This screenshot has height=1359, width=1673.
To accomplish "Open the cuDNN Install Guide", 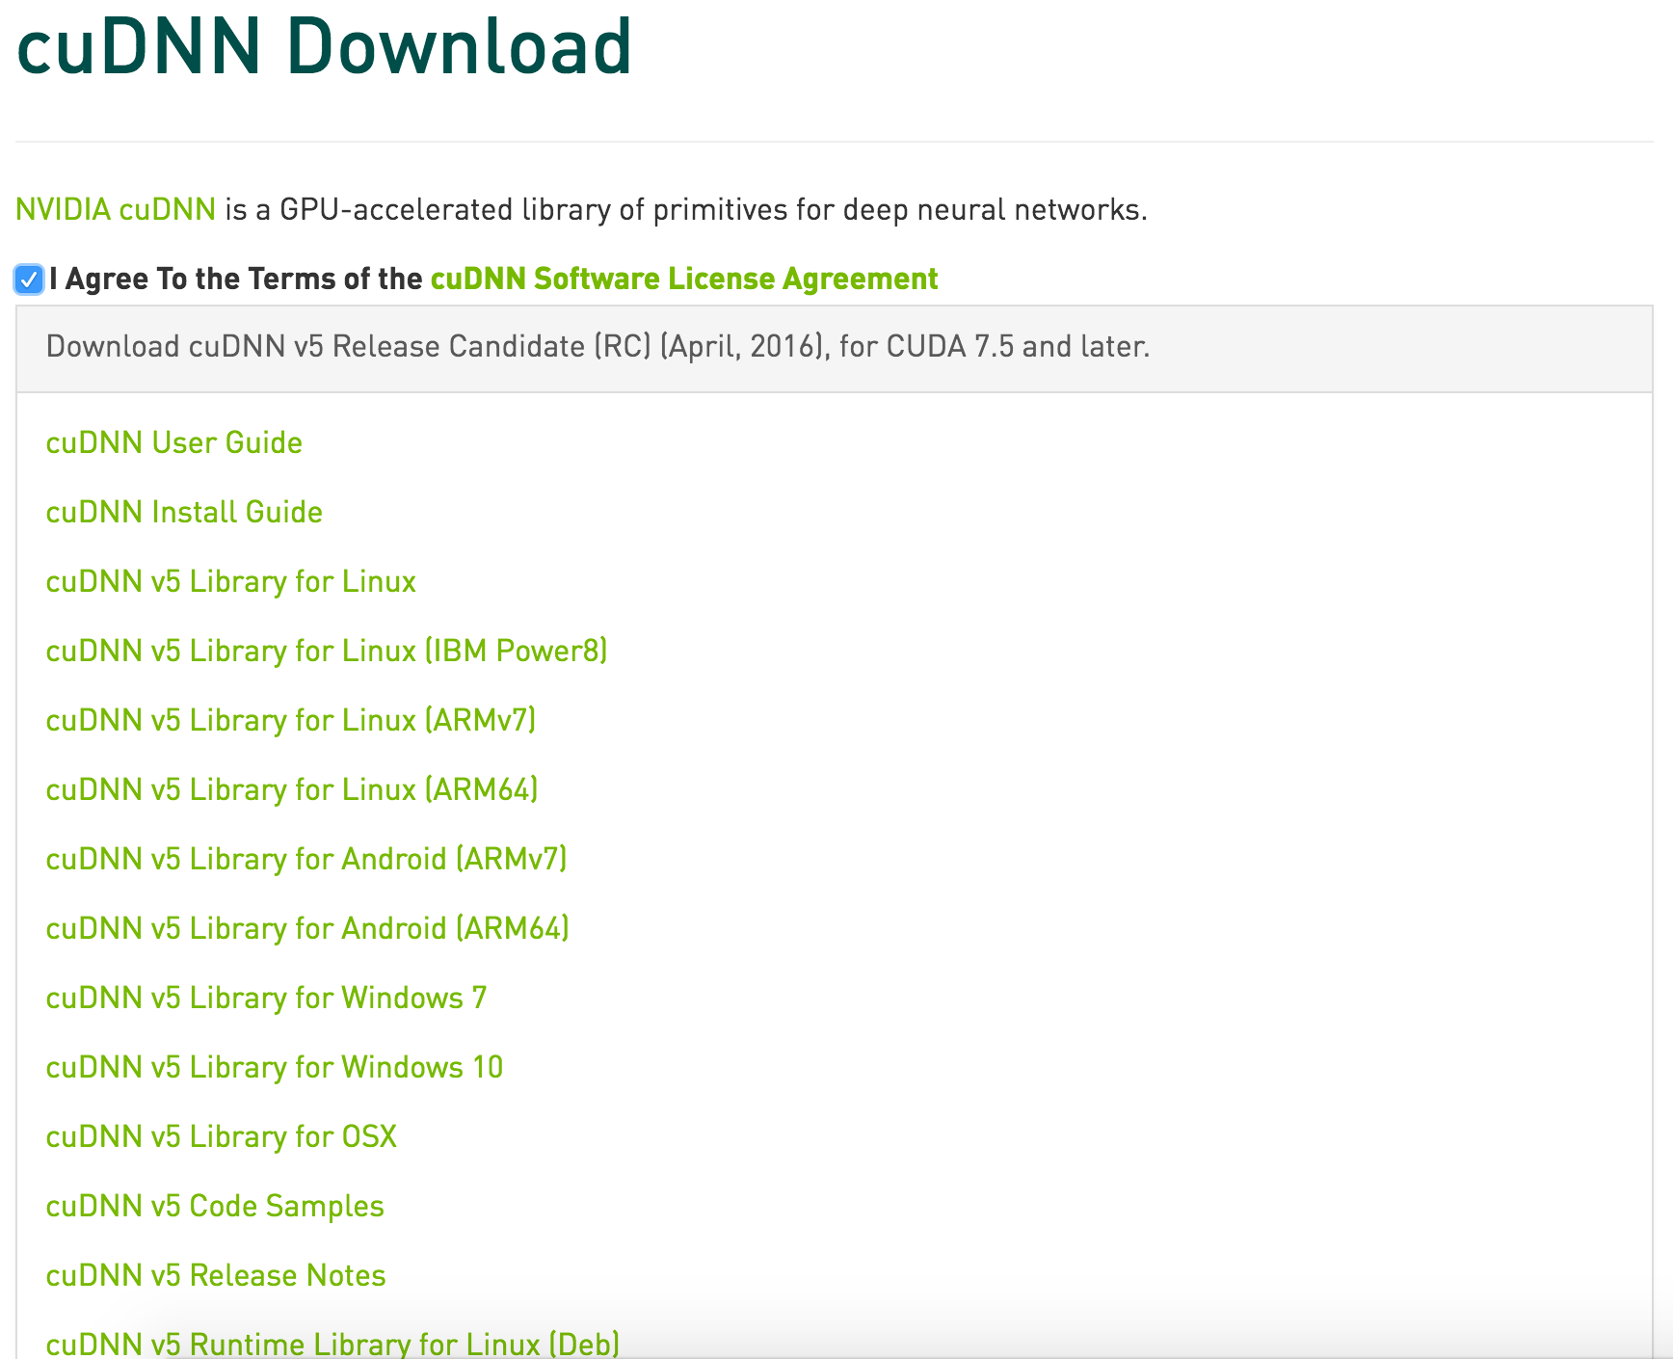I will pyautogui.click(x=183, y=512).
